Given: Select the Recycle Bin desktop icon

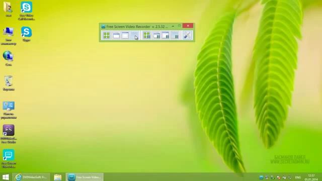Looking at the screenshot, I should coord(9,83).
